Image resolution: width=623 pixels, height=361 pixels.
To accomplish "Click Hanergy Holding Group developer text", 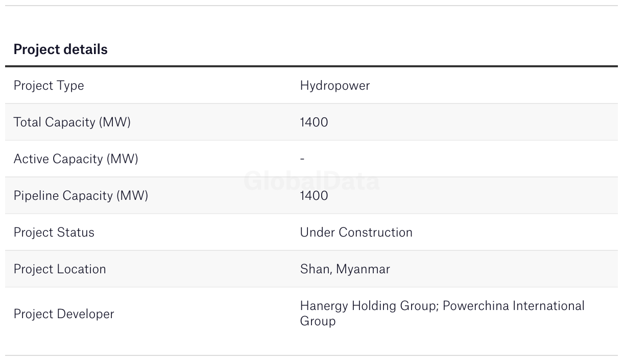I will point(368,306).
